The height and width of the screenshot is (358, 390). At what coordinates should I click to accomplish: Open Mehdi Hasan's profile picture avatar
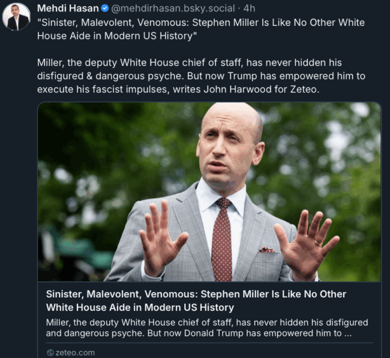16,17
